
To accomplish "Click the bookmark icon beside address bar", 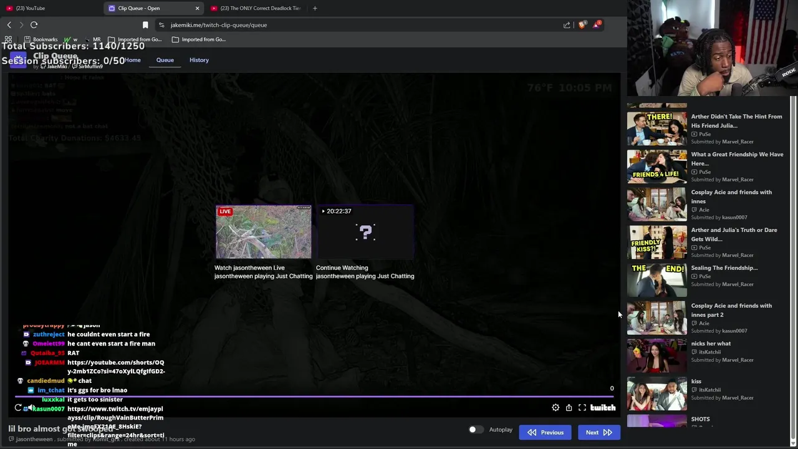I will [145, 25].
